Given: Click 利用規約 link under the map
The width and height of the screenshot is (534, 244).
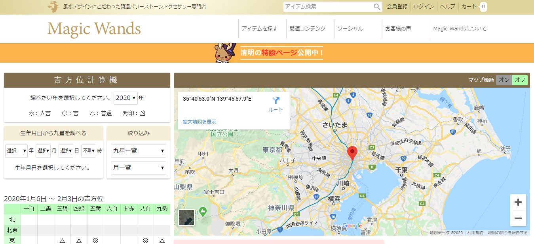Looking at the screenshot, I should 475,233.
